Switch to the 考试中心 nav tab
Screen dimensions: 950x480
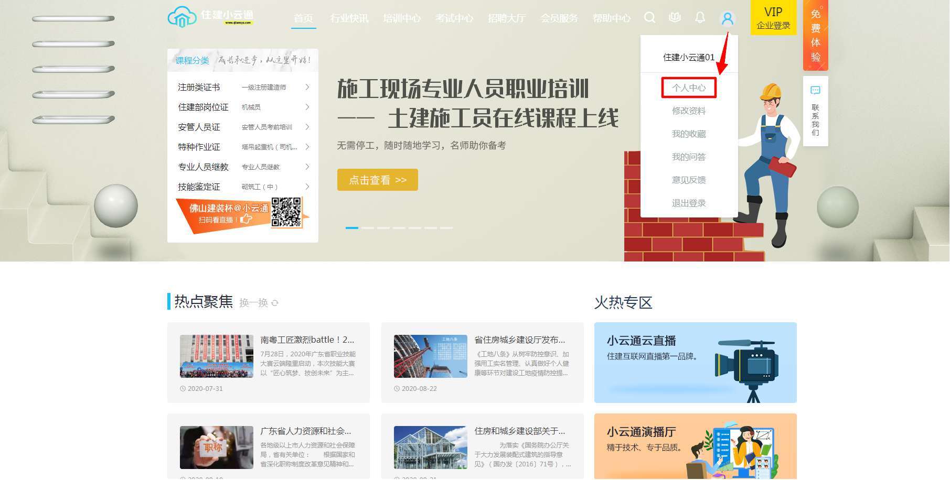(x=453, y=18)
